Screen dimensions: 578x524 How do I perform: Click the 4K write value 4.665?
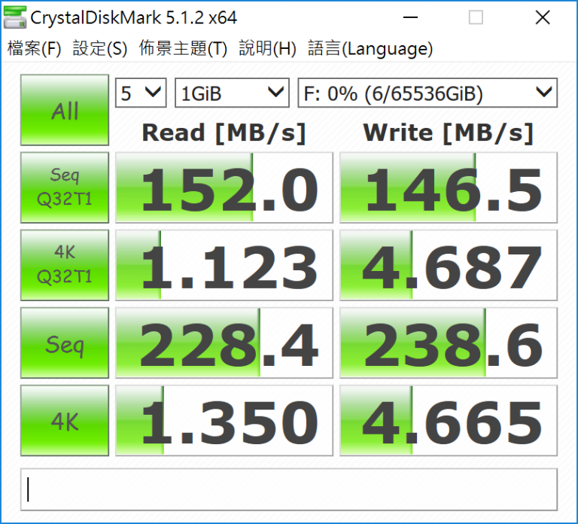click(x=449, y=421)
